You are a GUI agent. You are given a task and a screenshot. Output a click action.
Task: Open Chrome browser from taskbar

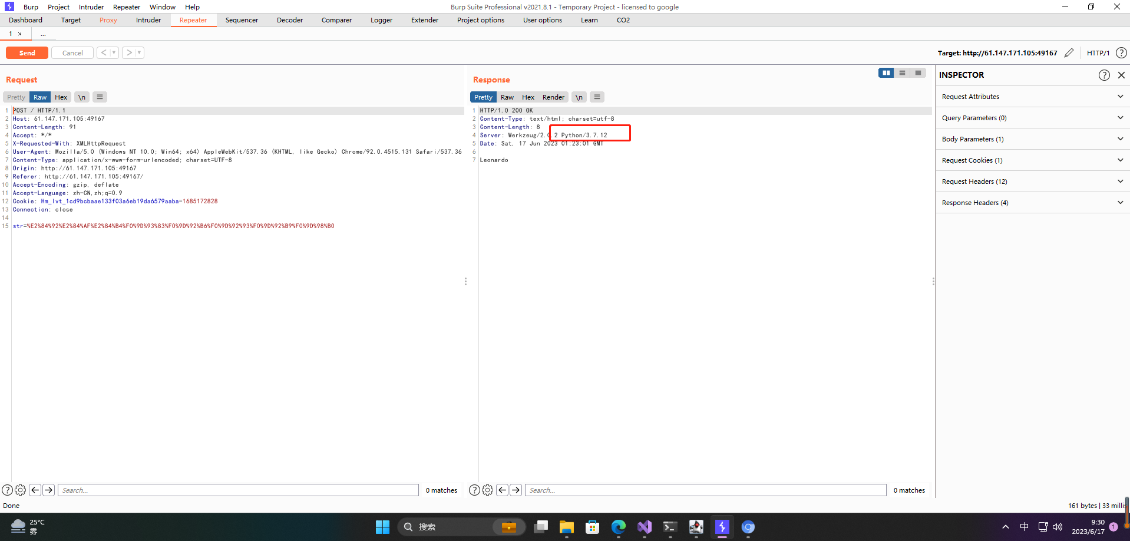748,527
